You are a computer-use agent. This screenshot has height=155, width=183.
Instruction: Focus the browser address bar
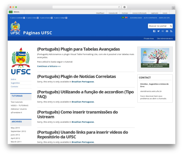point(87,7)
